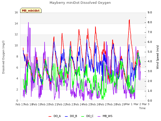Select the DO_C legend label

tap(90, 116)
